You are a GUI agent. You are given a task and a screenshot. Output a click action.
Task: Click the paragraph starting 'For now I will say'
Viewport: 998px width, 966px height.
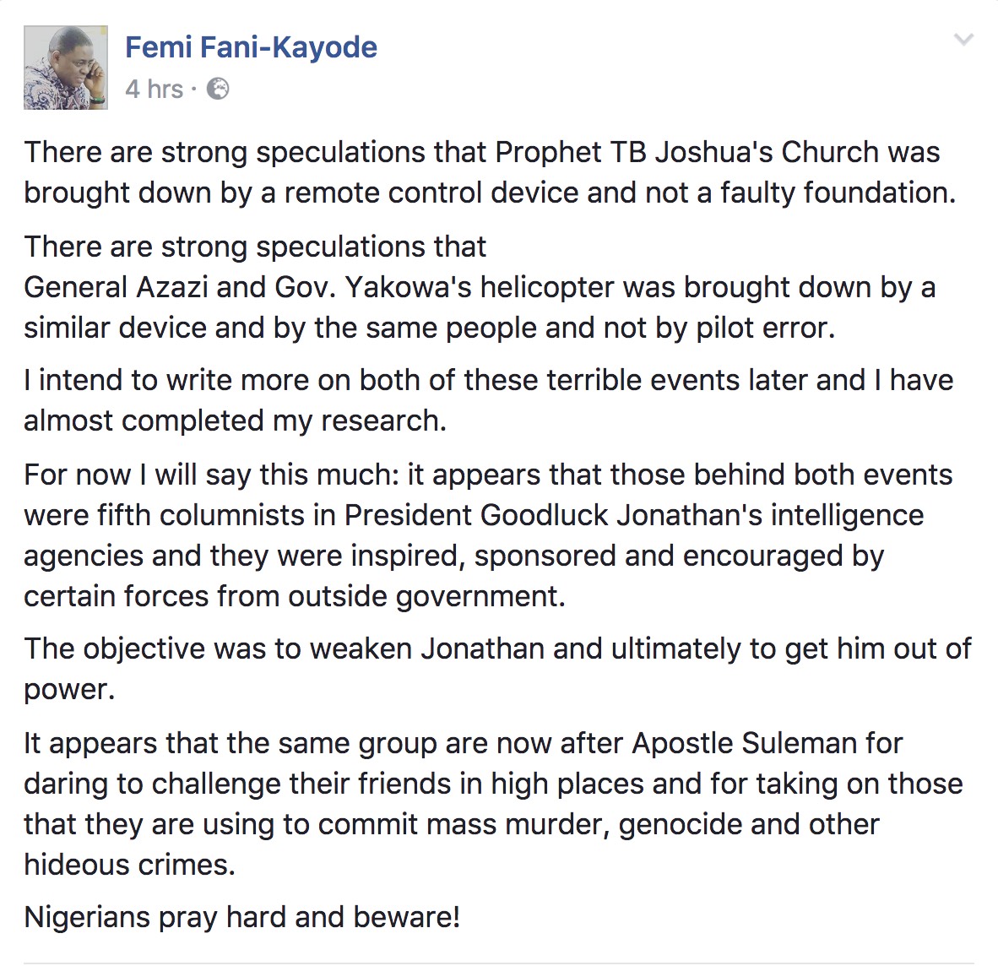point(488,535)
